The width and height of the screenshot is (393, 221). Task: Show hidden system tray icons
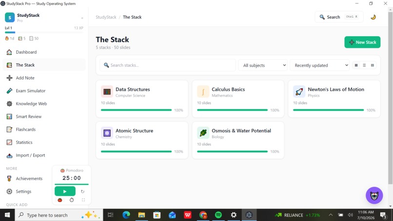pos(331,215)
